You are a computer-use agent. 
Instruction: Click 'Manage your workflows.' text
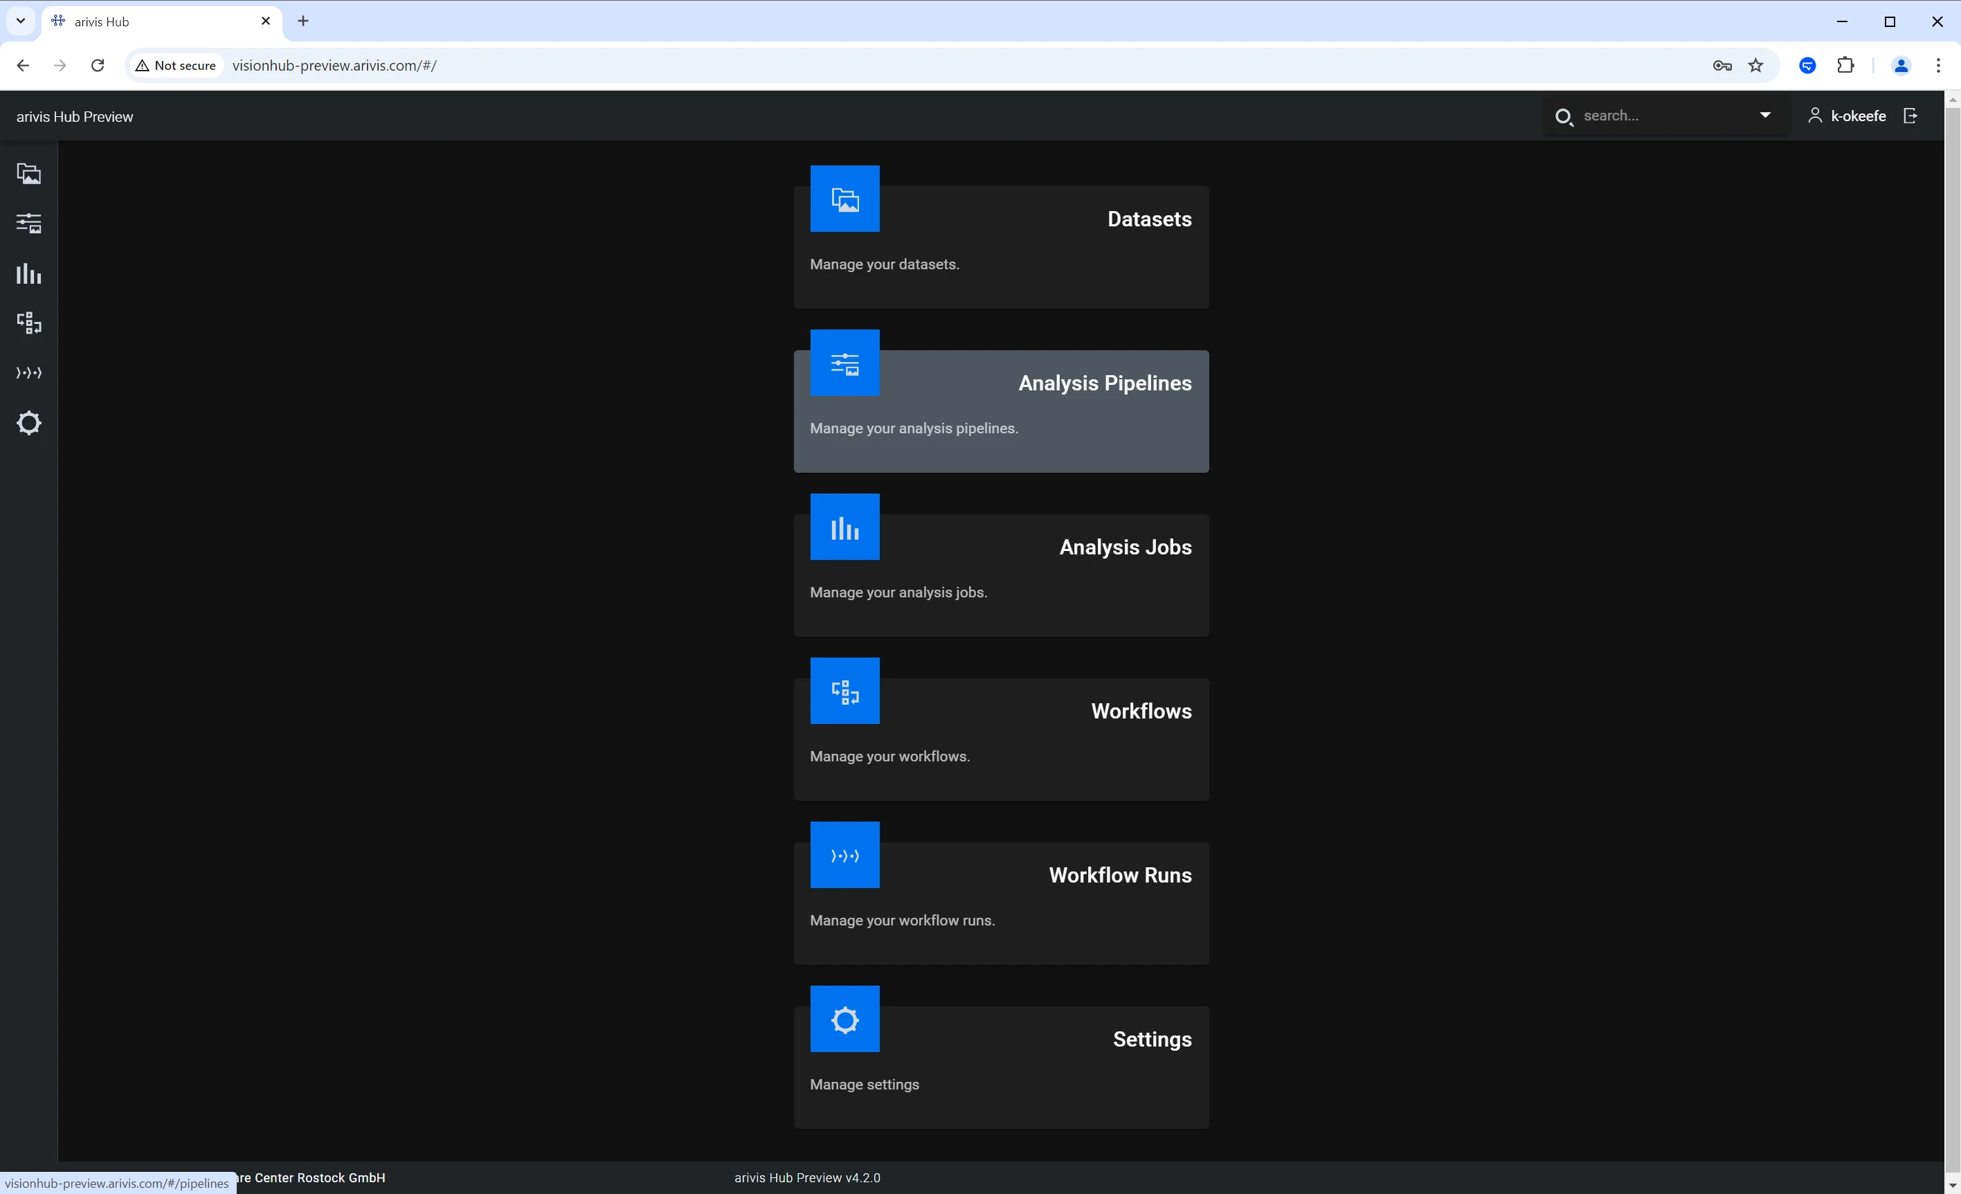[x=889, y=756]
